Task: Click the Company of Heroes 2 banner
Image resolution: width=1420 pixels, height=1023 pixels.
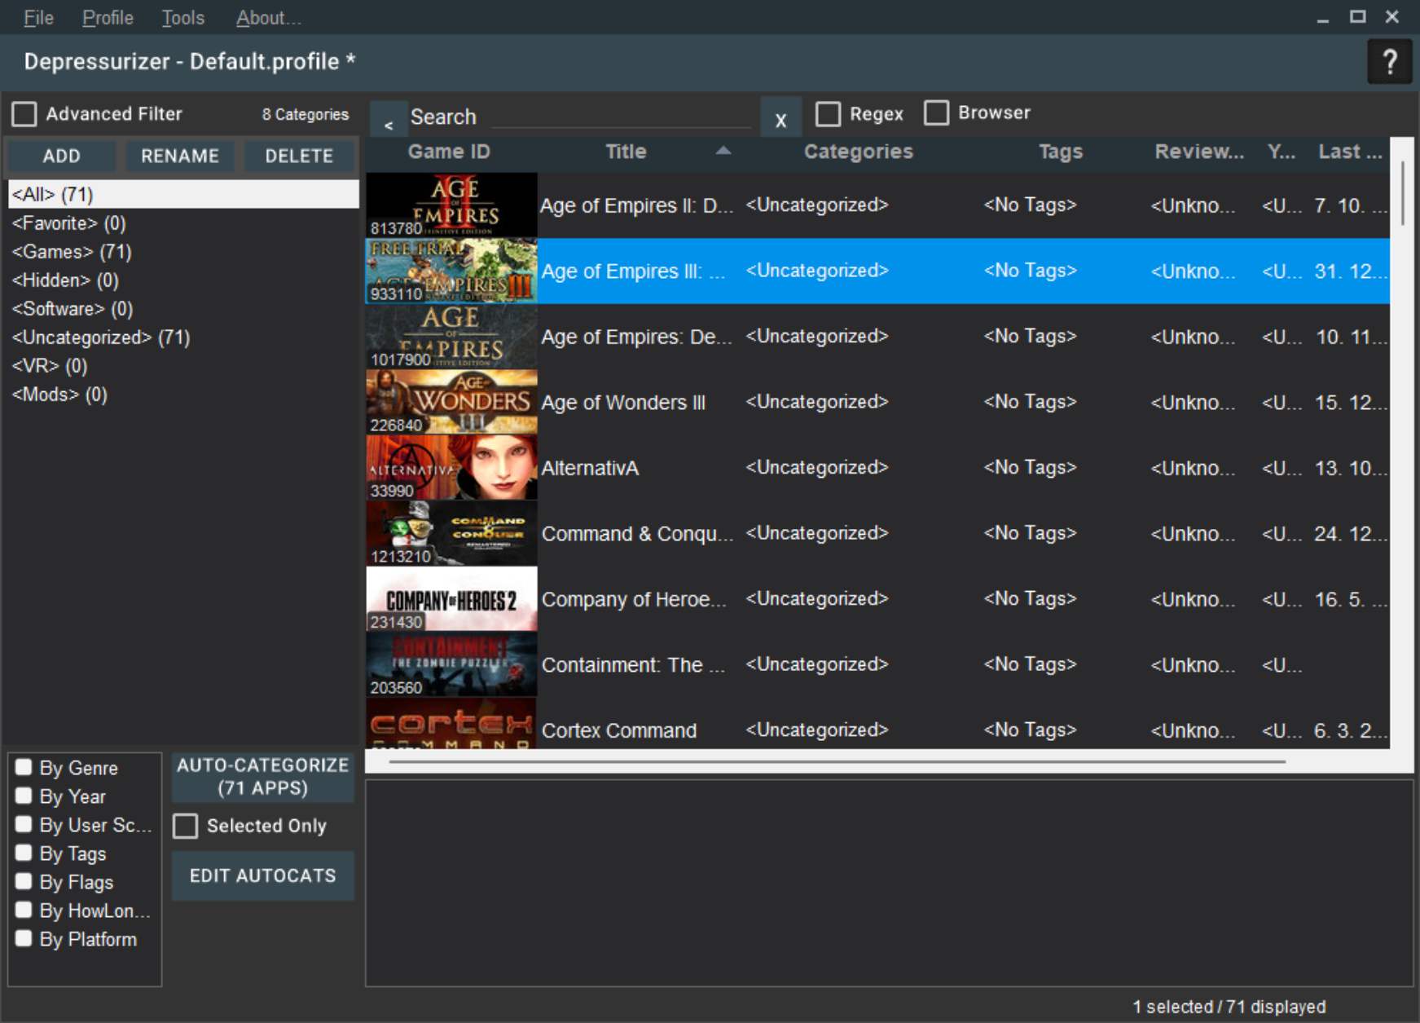Action: 451,599
